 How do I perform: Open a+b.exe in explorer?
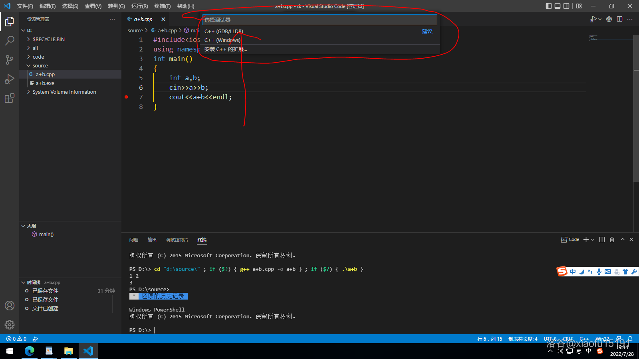70,83
